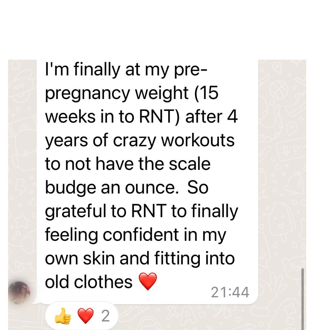Click the 21:44 message timestamp
Viewport: 330px width, 330px height.
coord(230,293)
